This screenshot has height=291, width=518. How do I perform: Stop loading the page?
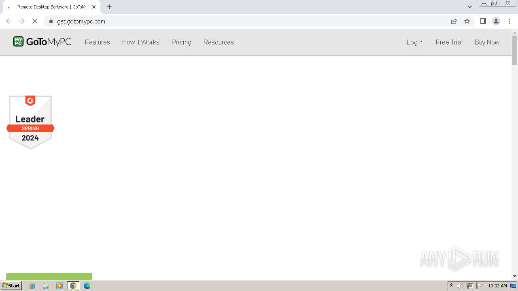[35, 21]
